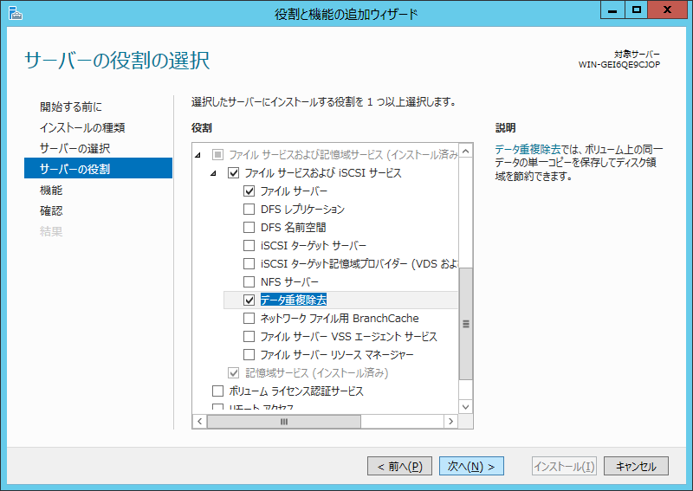Click the horizontal scrollbar thumb under roles
This screenshot has width=693, height=491.
282,421
